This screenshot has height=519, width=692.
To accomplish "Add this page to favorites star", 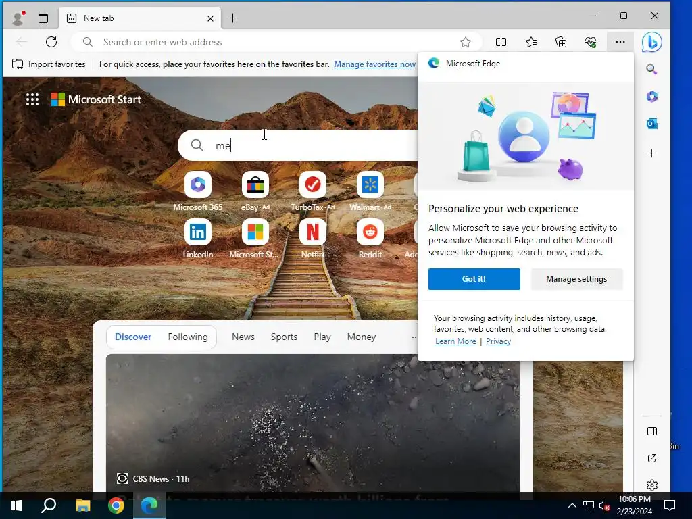I will tap(465, 42).
